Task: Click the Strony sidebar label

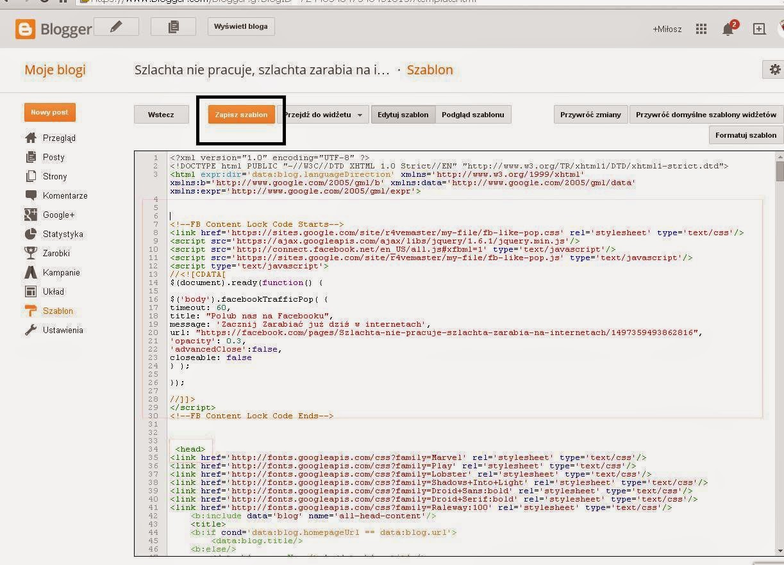Action: (x=54, y=176)
